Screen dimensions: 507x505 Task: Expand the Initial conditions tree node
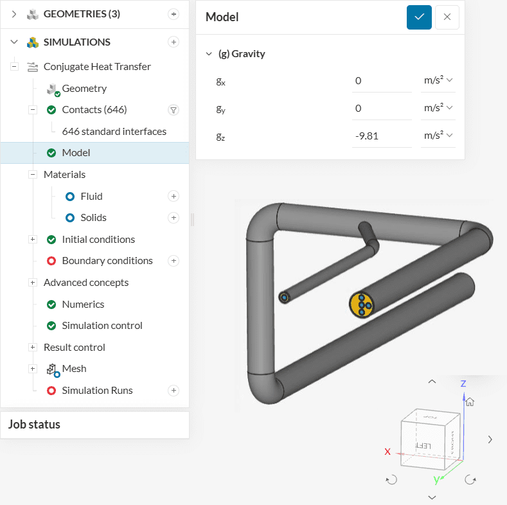pyautogui.click(x=33, y=240)
